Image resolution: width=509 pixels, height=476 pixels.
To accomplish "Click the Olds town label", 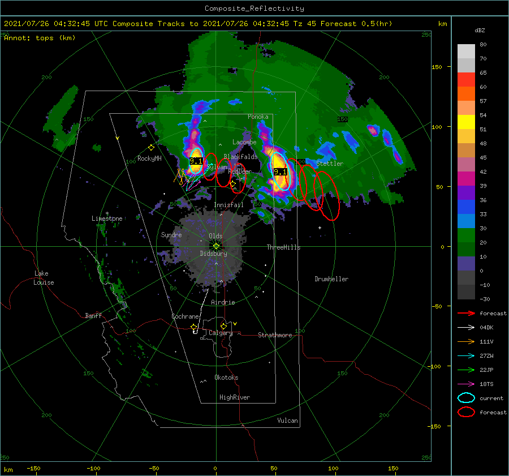I will (215, 236).
